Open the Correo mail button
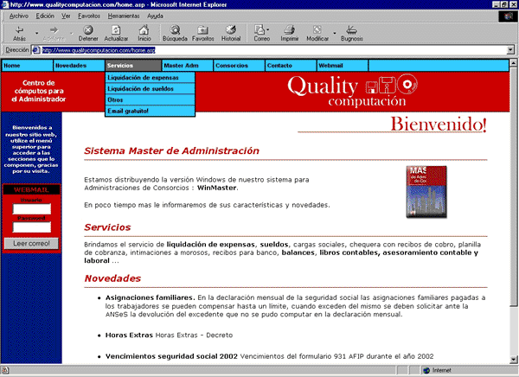 pyautogui.click(x=261, y=34)
